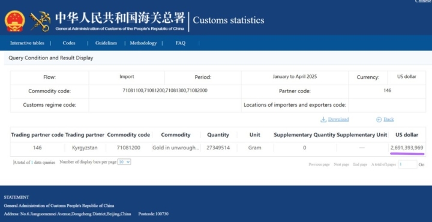Click the truncated 'Gold in unwrough...' commodity cell
The width and height of the screenshot is (432, 222).
tap(176, 148)
